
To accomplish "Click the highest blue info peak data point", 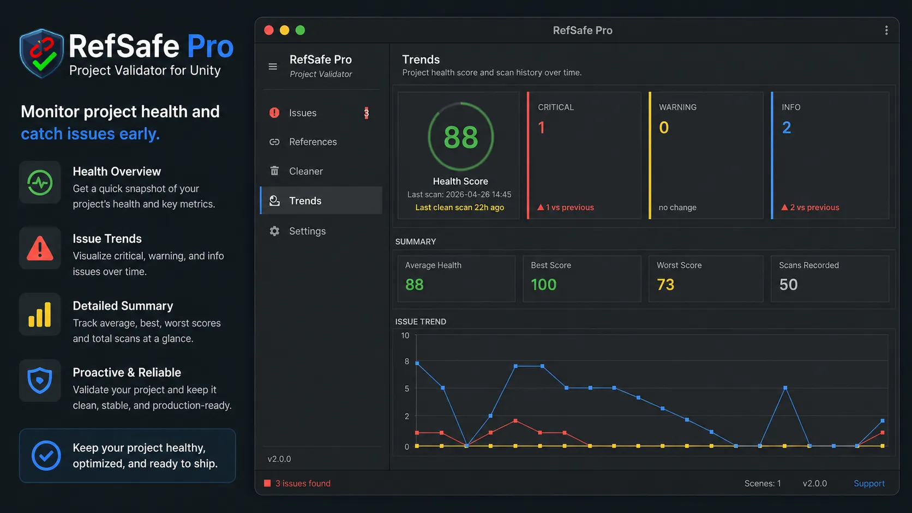I will (x=417, y=363).
